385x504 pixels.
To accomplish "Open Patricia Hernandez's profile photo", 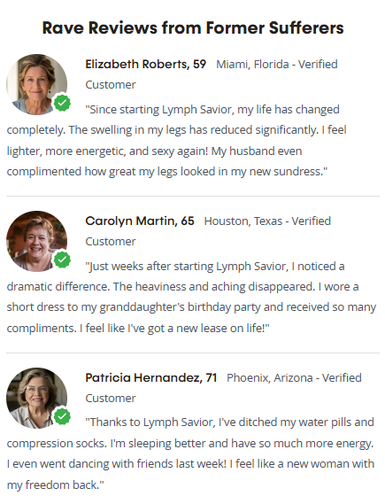I will click(36, 398).
